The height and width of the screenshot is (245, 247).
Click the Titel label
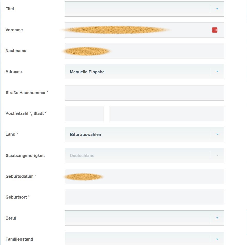click(x=10, y=9)
